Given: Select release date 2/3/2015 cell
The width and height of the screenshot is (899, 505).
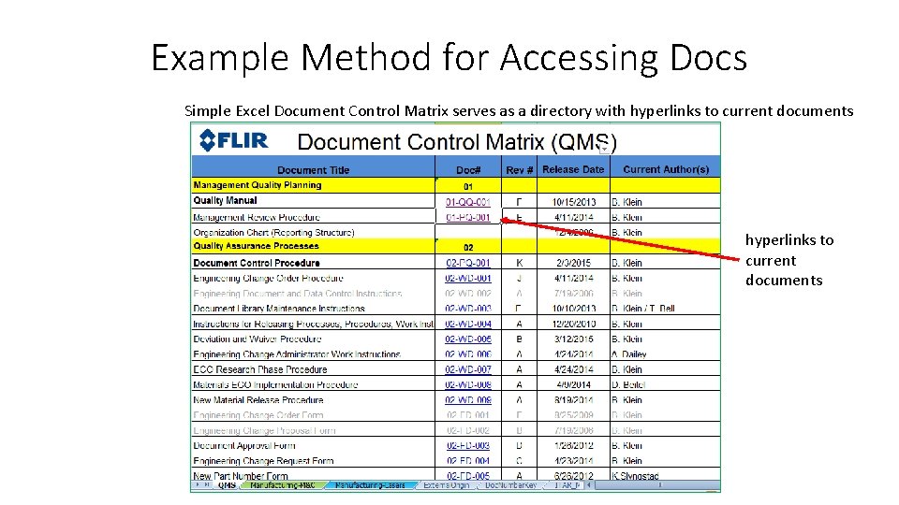Looking at the screenshot, I should pyautogui.click(x=573, y=263).
